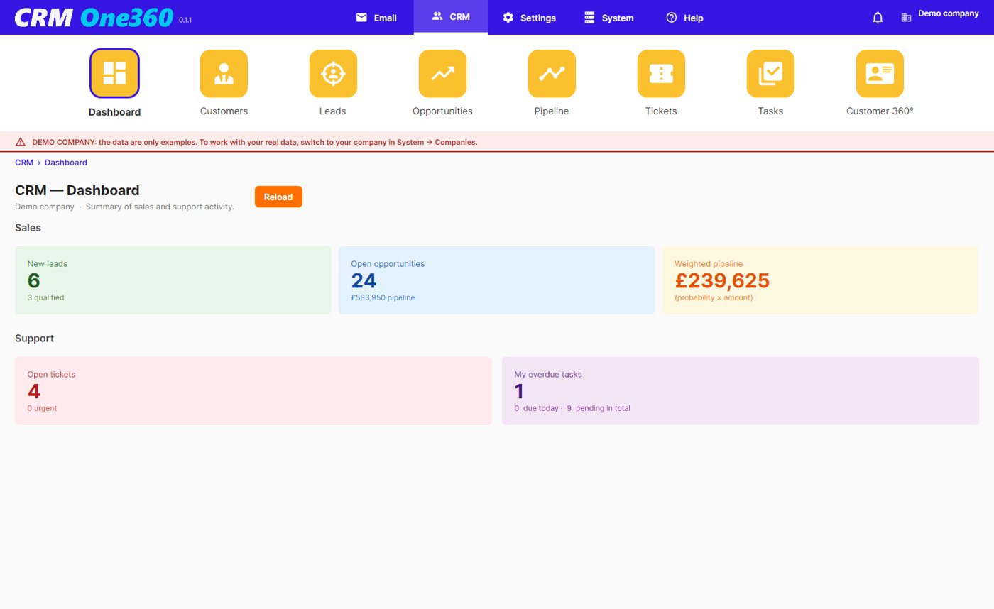Open the Dashboard module icon

(114, 73)
